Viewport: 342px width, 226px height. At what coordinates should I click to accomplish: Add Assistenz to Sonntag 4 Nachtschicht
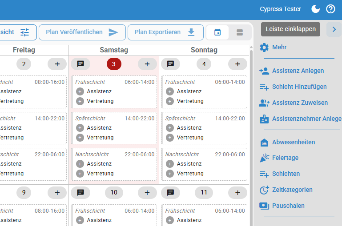click(x=170, y=164)
